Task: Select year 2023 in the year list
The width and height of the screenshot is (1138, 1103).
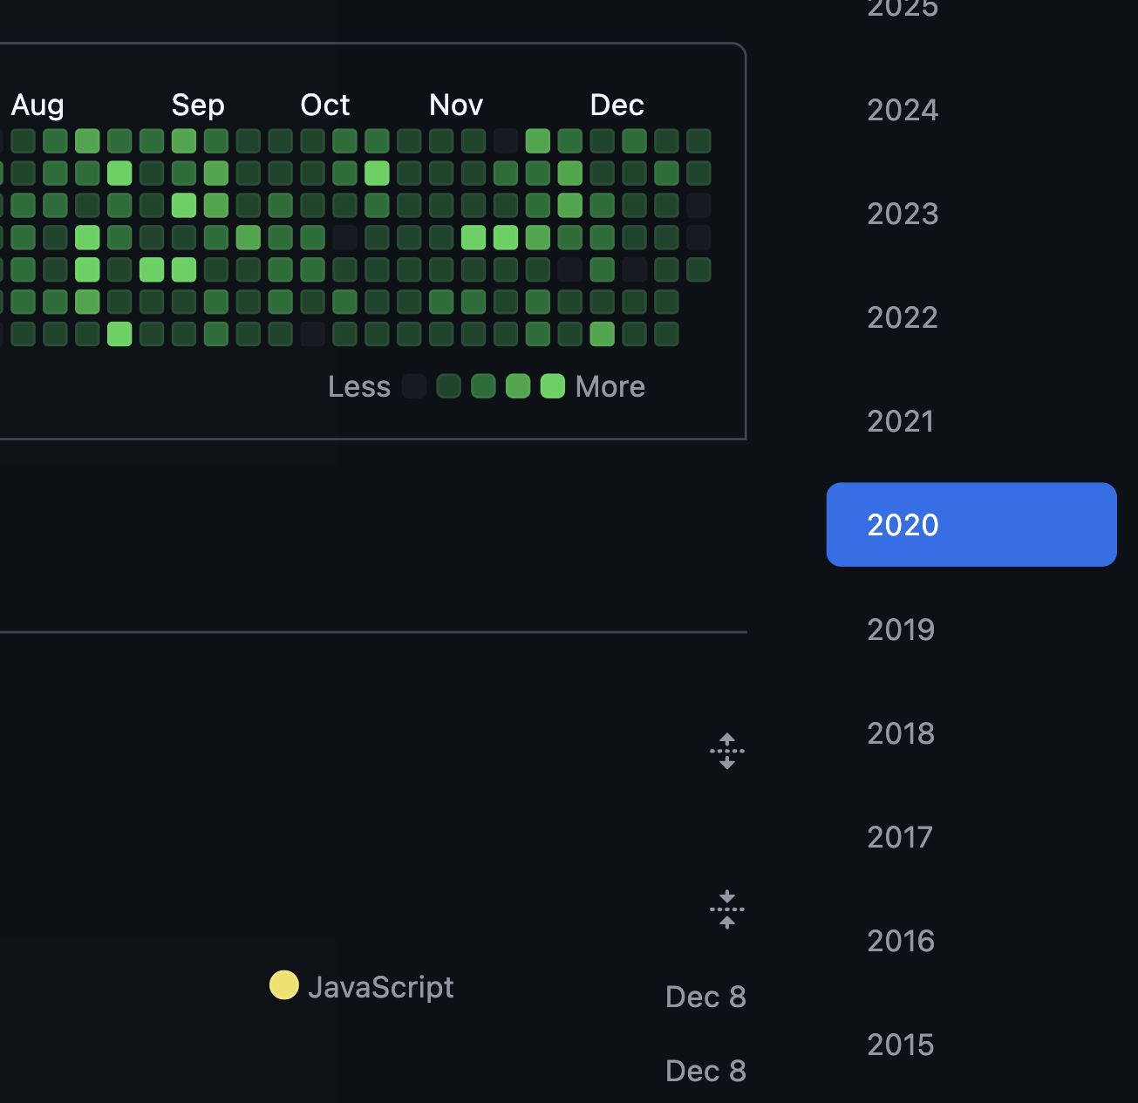Action: [903, 214]
